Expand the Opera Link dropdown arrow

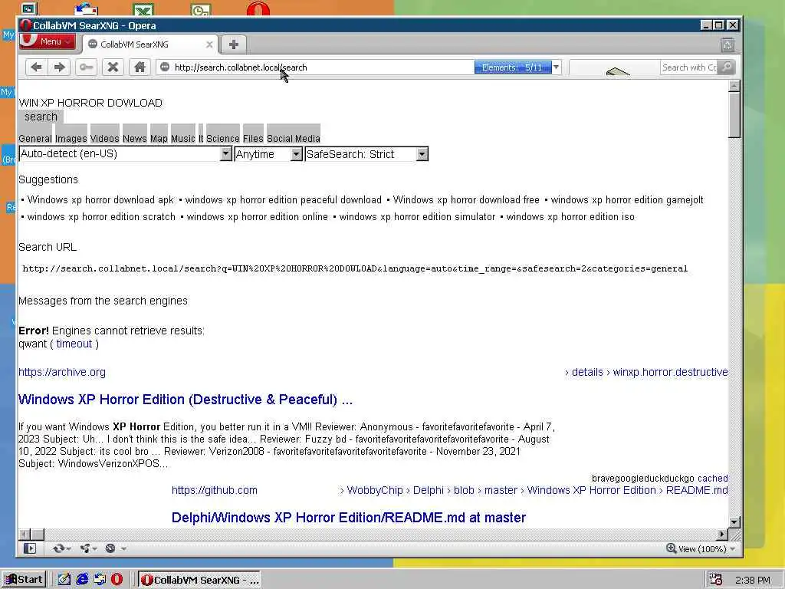(x=68, y=549)
